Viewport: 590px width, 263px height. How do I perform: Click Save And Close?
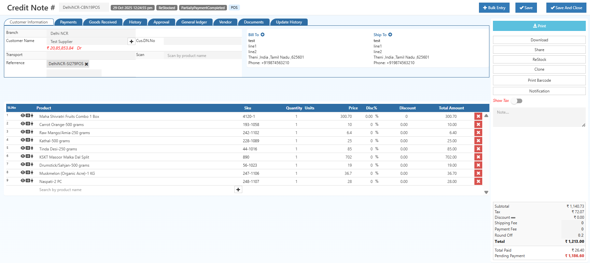566,8
